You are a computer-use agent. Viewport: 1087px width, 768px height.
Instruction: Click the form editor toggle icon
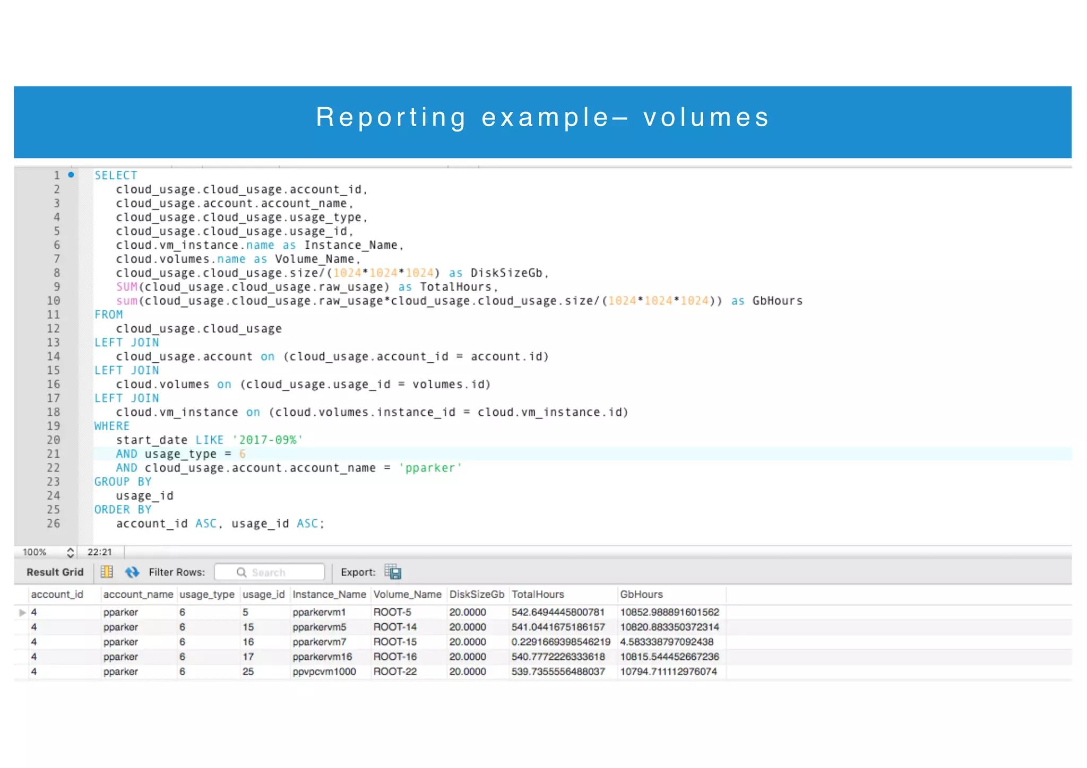click(107, 572)
